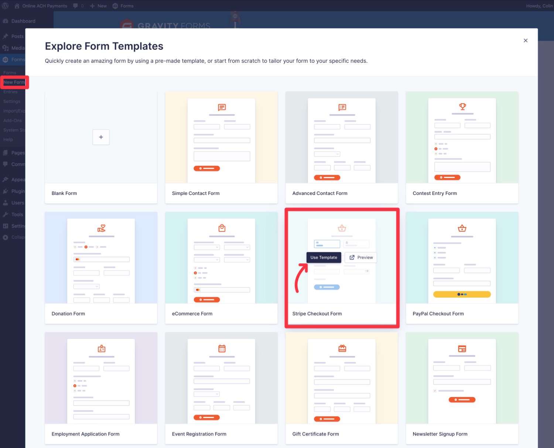Open the Media library icon
This screenshot has height=448, width=554.
(x=5, y=48)
